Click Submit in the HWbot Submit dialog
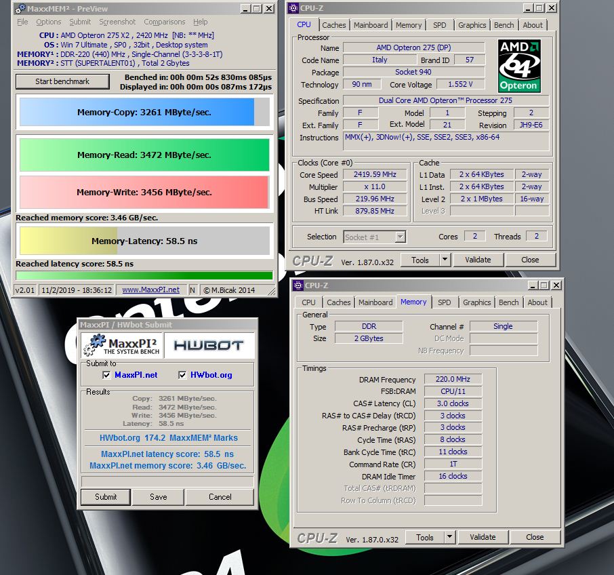Viewport: 614px width, 575px height. click(x=106, y=496)
